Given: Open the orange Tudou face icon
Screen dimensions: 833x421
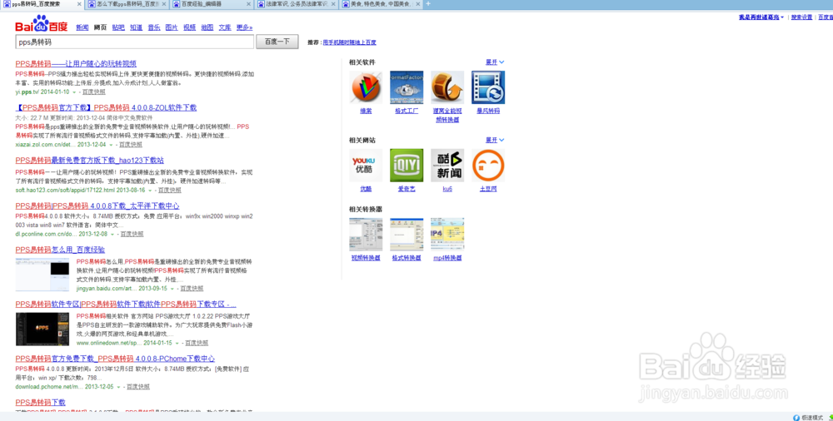Looking at the screenshot, I should point(488,165).
